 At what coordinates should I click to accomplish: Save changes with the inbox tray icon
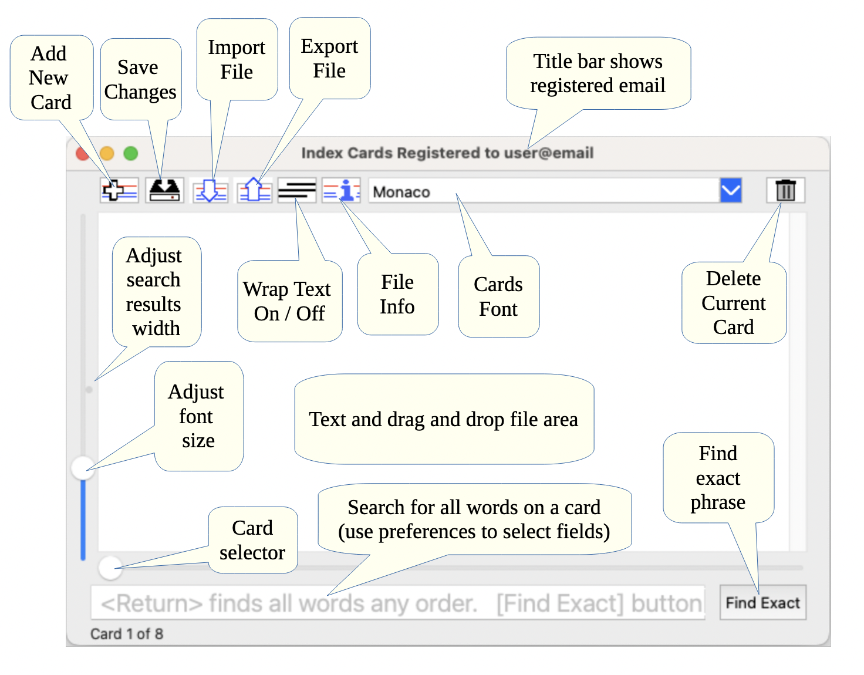tap(164, 190)
